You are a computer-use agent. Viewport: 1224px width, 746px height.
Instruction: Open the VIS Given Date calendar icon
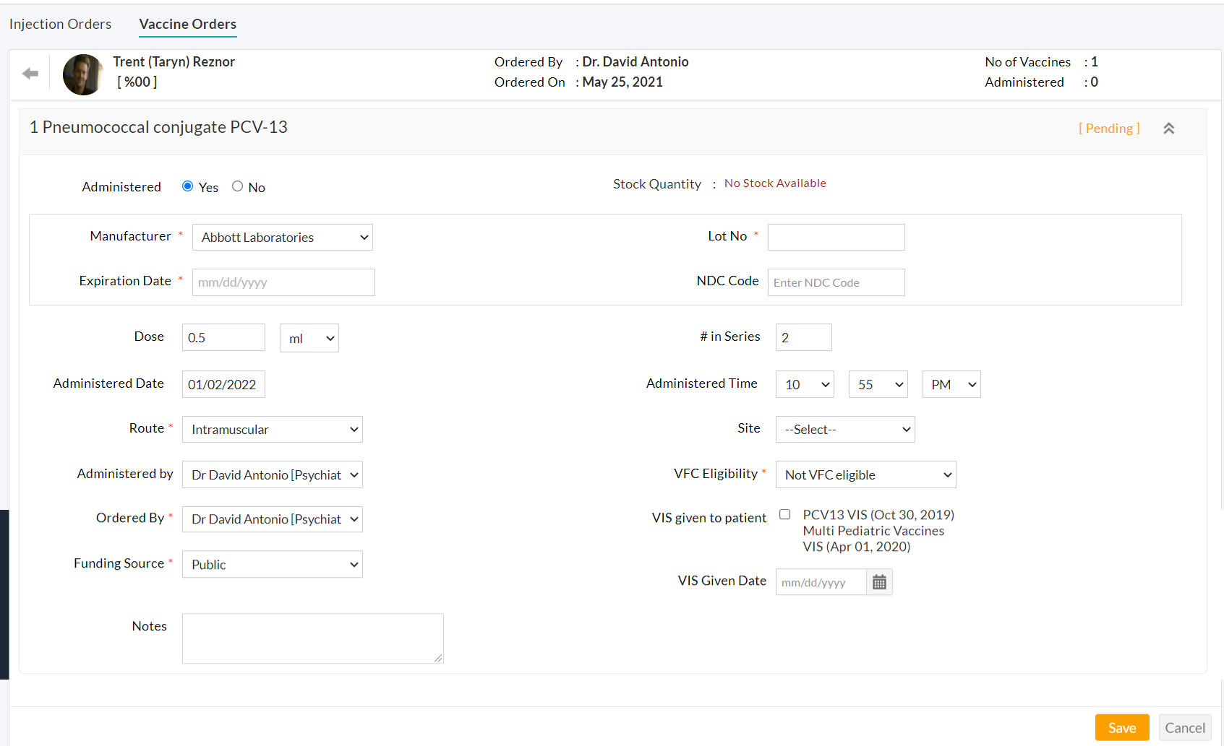tap(879, 582)
